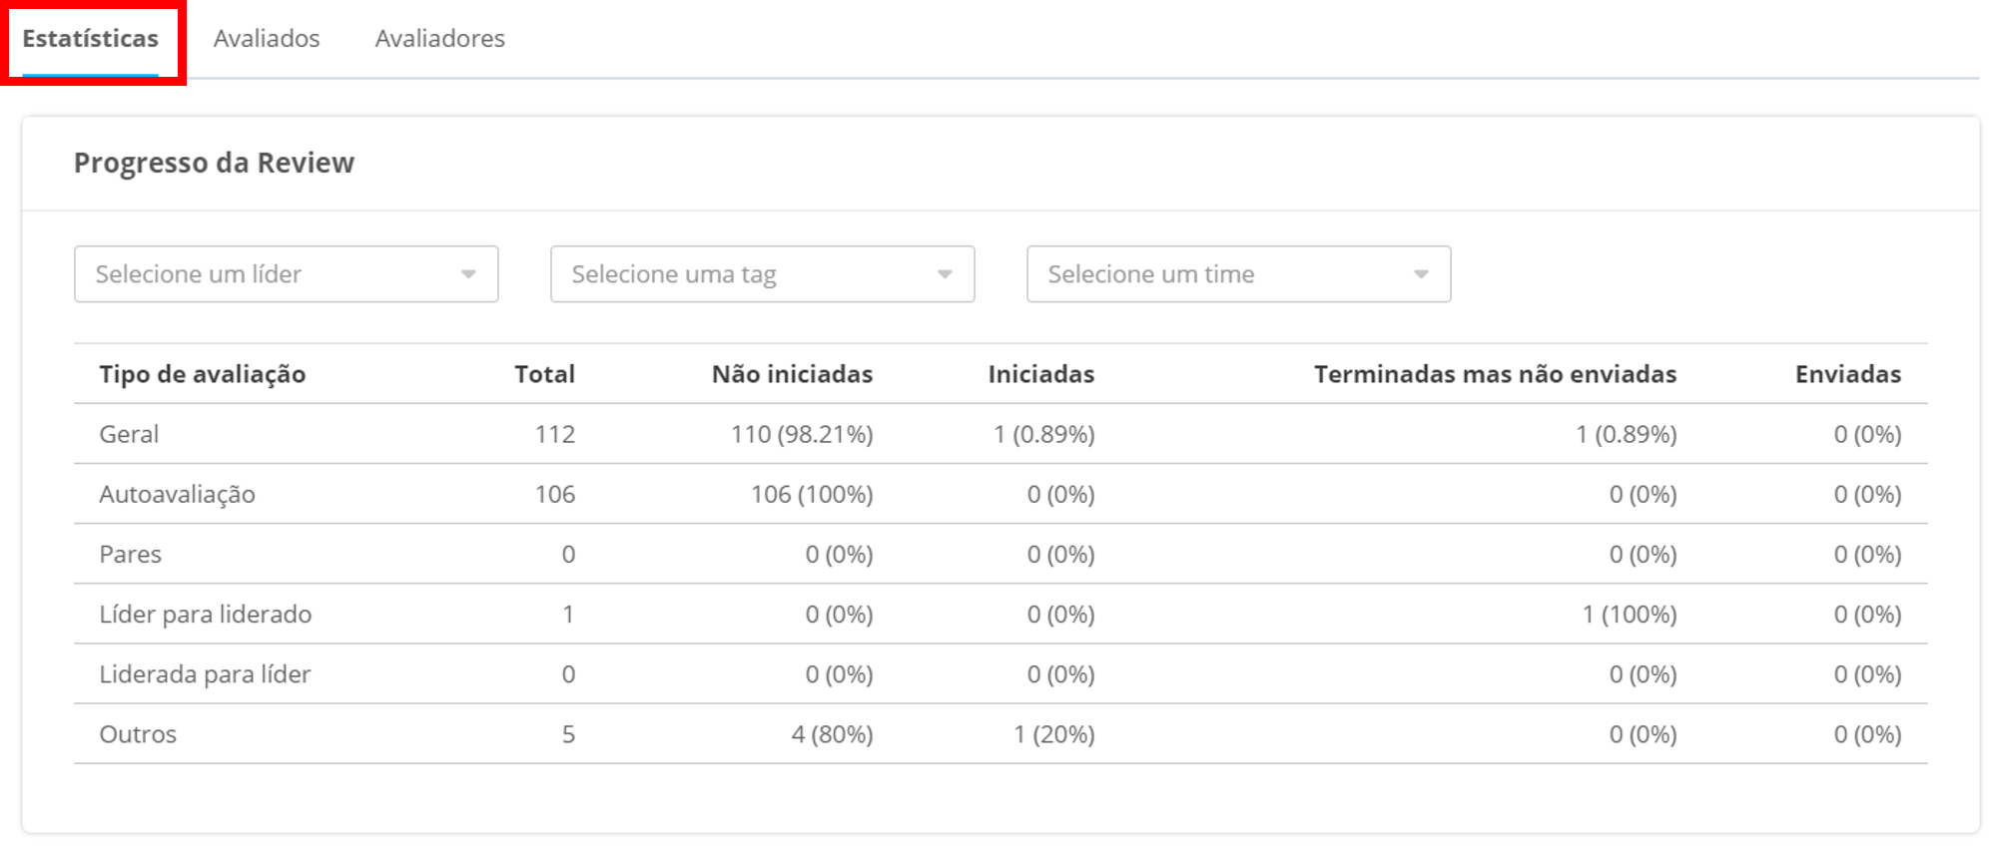The image size is (2001, 857).
Task: Select the 'Liderada para líder' row label
Action: point(205,674)
